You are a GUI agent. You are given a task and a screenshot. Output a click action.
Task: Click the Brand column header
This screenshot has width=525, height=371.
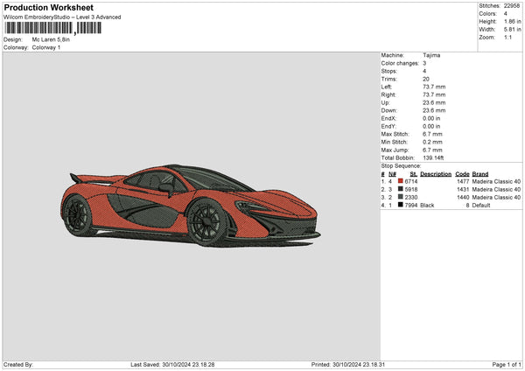pyautogui.click(x=480, y=174)
